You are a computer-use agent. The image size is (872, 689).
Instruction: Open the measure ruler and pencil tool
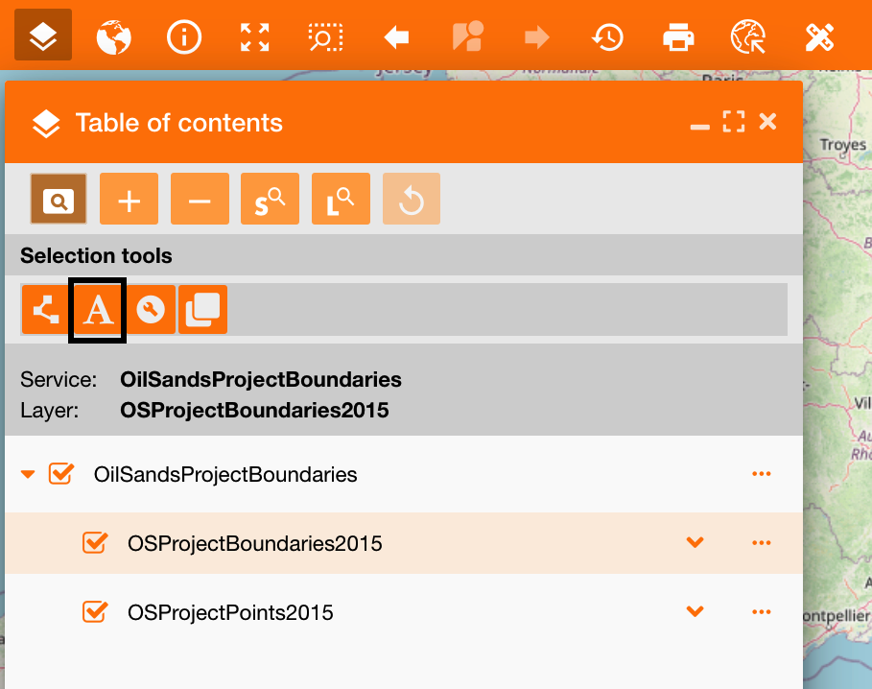pyautogui.click(x=820, y=37)
